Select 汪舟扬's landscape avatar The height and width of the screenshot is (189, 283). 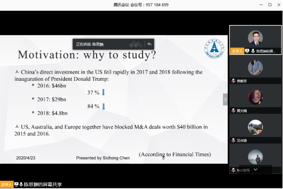tap(255, 127)
